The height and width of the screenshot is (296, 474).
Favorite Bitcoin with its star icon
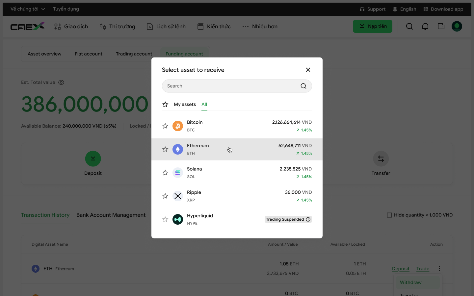click(x=165, y=126)
